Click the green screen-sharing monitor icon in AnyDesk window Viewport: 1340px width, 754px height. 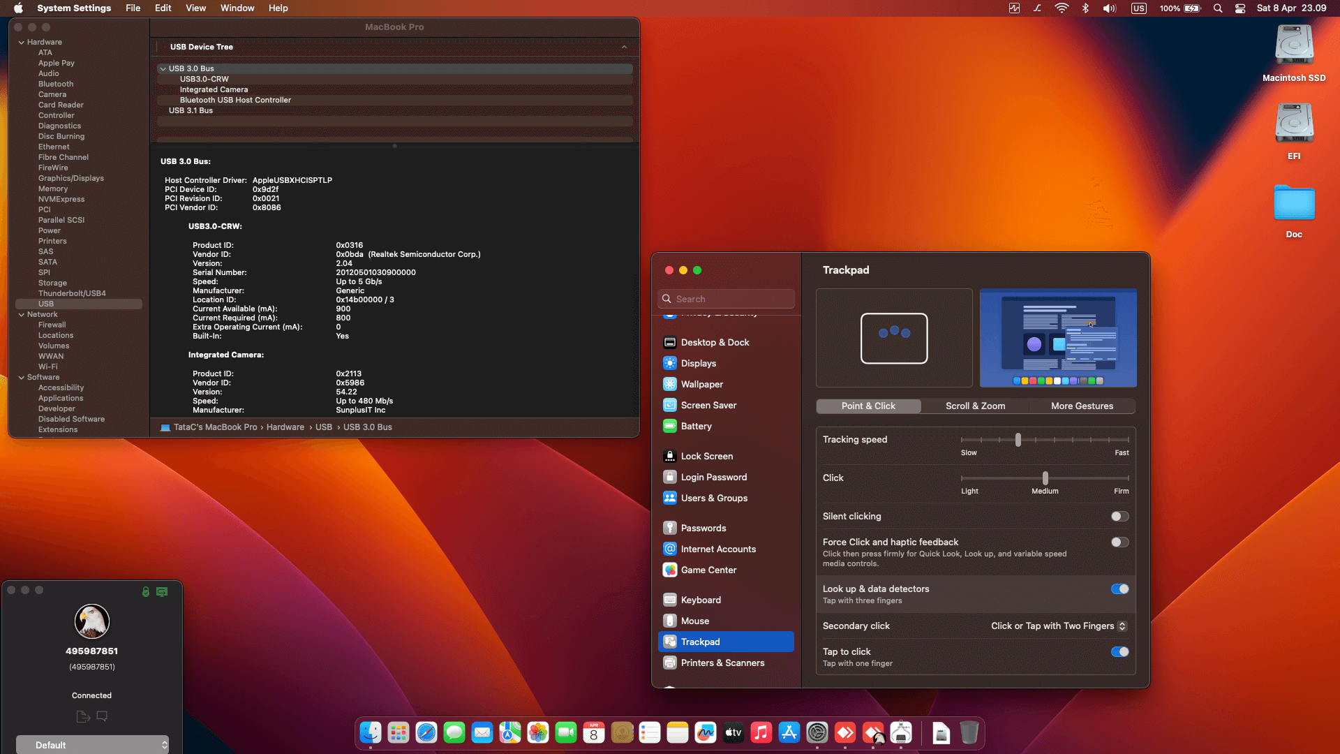click(x=162, y=591)
